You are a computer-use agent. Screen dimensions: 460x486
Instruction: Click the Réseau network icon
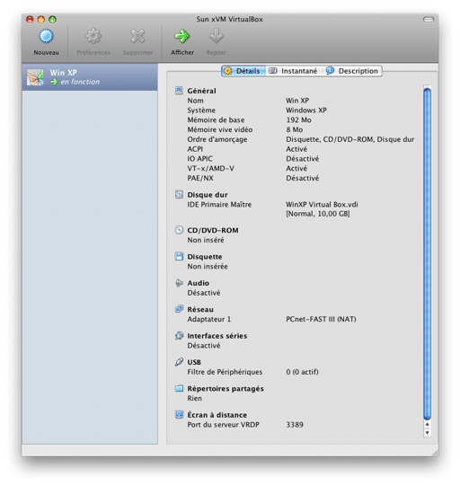[x=179, y=309]
